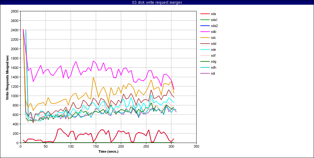Select the sda legend label
The height and width of the screenshot is (158, 314).
214,14
